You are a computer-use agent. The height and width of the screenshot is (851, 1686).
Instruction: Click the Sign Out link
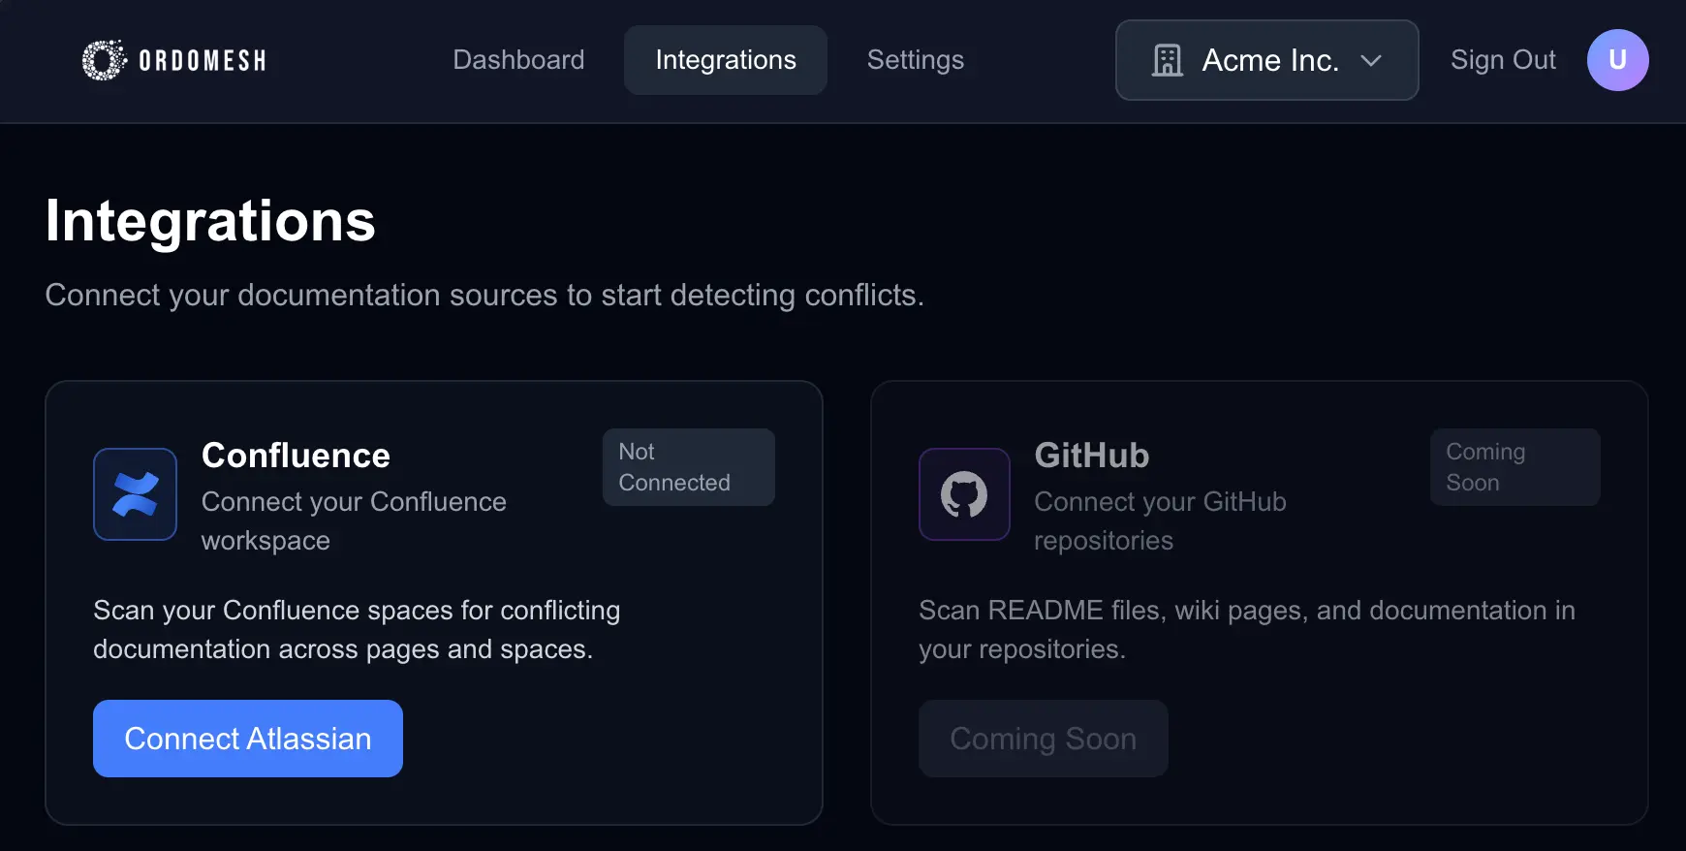coord(1503,60)
